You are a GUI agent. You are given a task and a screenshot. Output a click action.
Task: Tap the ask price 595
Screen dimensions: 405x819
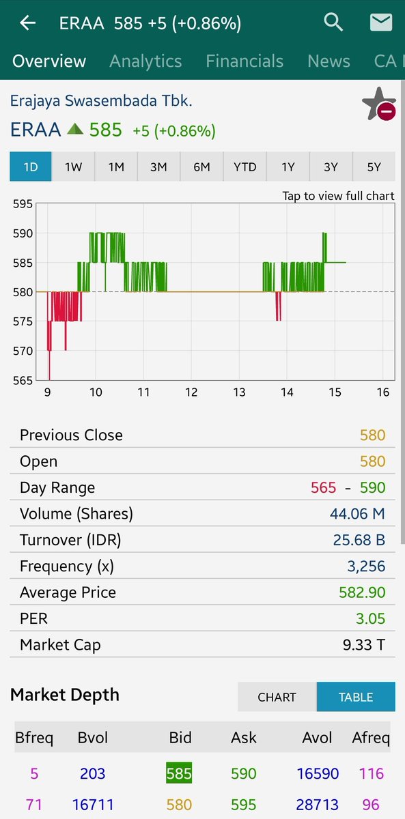coord(244,805)
